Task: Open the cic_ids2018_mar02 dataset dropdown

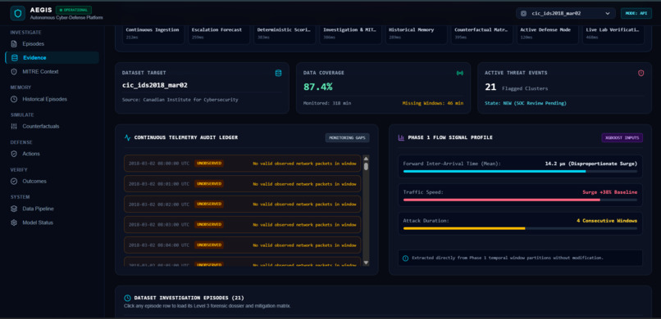Action: click(x=566, y=13)
